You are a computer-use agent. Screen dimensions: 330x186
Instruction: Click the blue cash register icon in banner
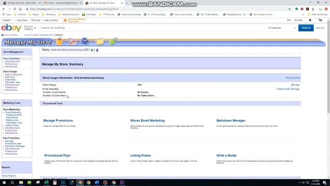(x=86, y=41)
